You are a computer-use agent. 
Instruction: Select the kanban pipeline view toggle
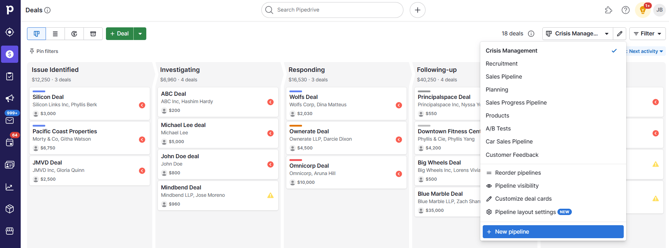36,34
